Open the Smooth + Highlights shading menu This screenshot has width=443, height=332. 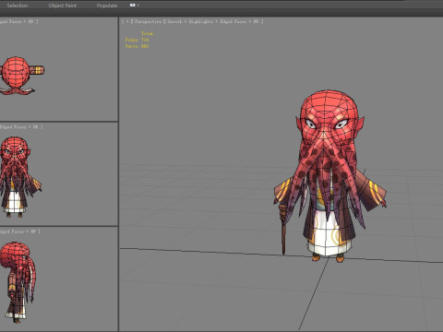(190, 21)
